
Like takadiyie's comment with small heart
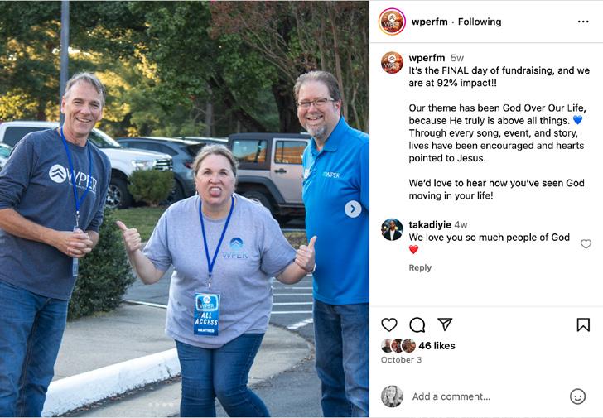pyautogui.click(x=586, y=244)
